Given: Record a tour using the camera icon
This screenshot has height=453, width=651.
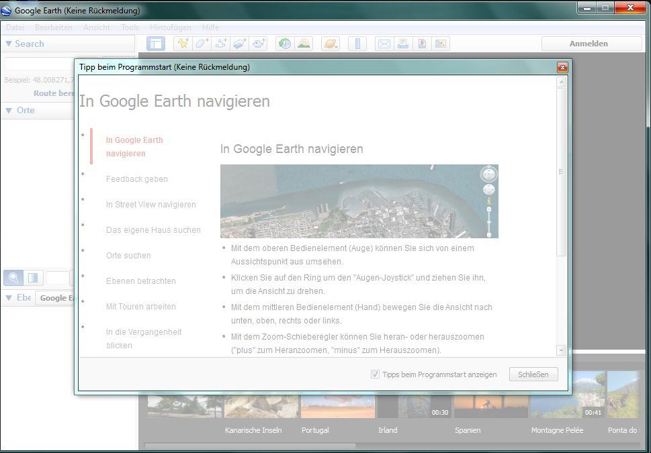Looking at the screenshot, I should (x=259, y=44).
